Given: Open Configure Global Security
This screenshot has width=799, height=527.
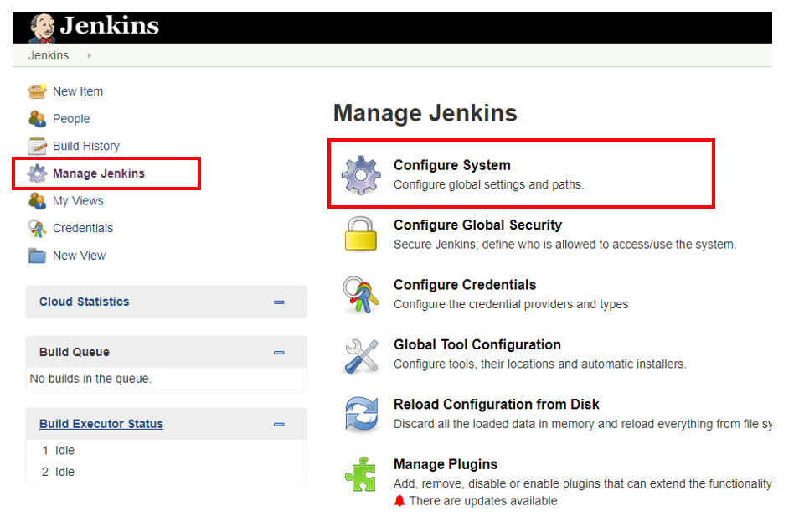Looking at the screenshot, I should click(x=477, y=225).
